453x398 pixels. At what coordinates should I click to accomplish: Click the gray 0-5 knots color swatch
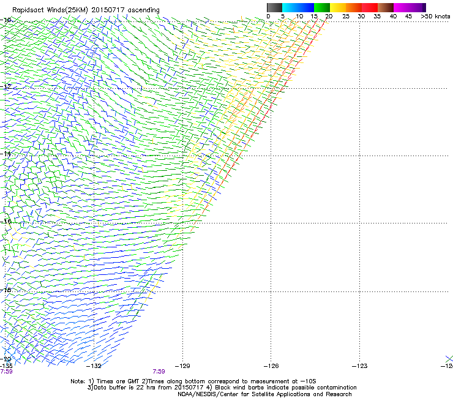point(274,7)
